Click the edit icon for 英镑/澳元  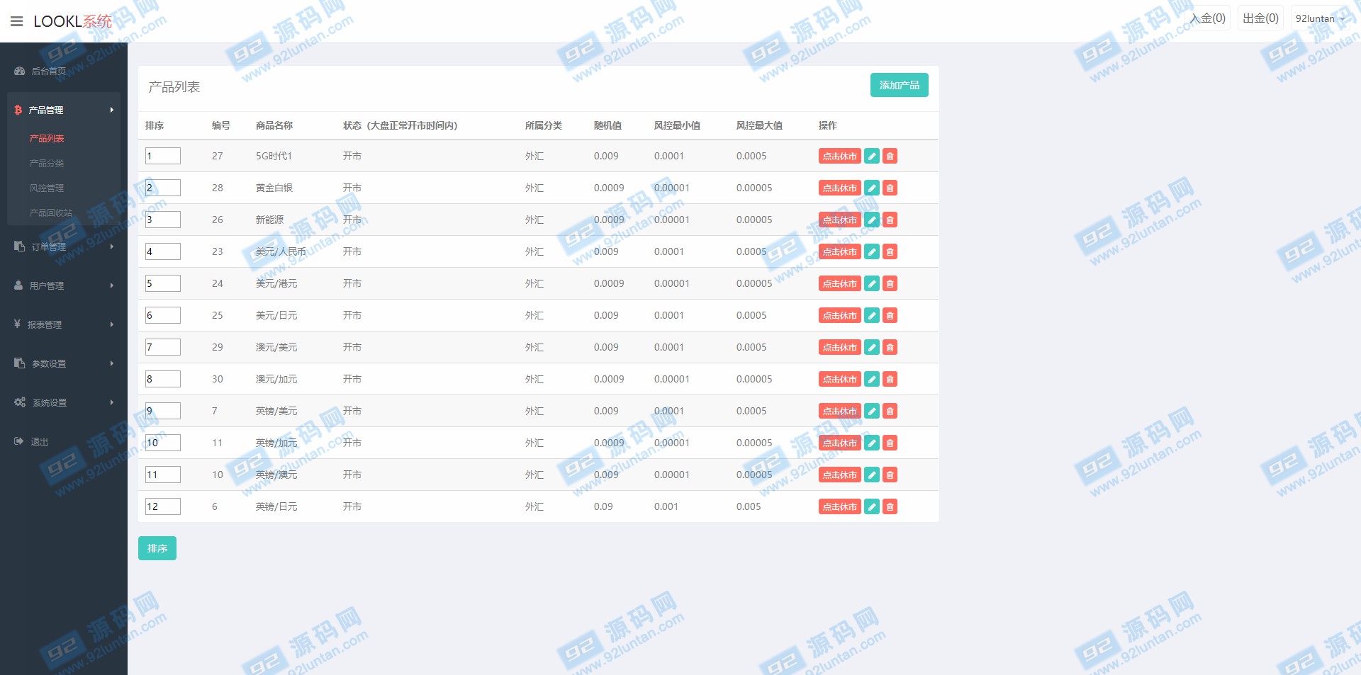pyautogui.click(x=872, y=475)
